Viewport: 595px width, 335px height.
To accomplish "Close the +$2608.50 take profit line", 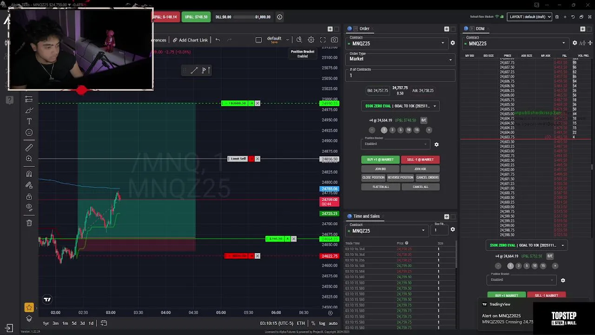I will coord(257,103).
